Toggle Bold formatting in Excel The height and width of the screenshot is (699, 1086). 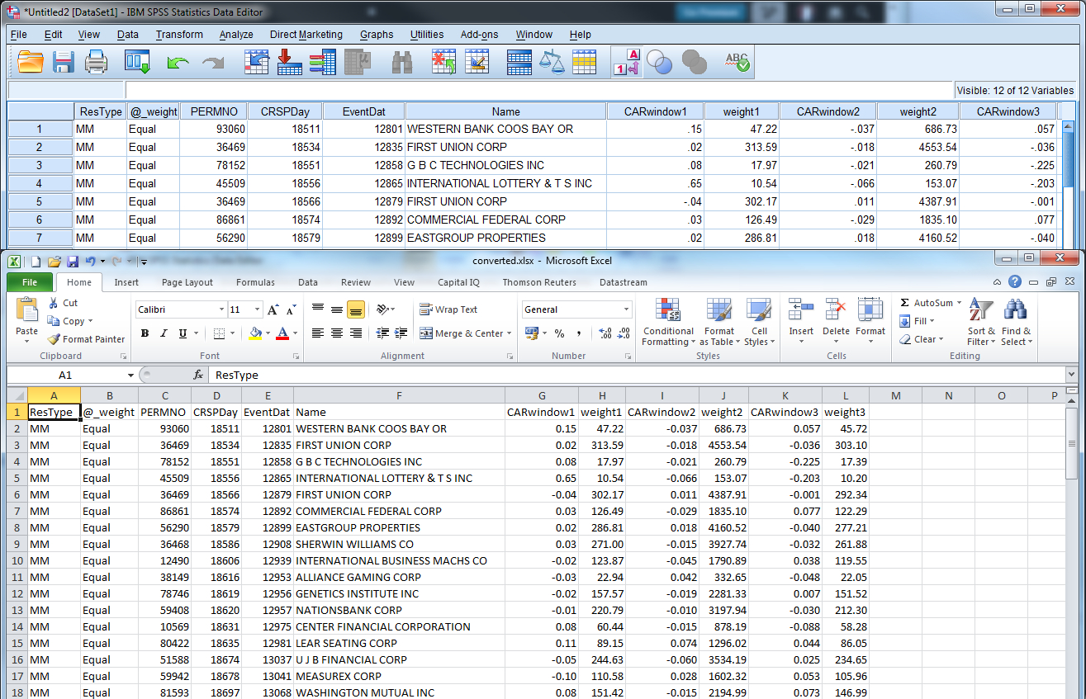[x=145, y=333]
